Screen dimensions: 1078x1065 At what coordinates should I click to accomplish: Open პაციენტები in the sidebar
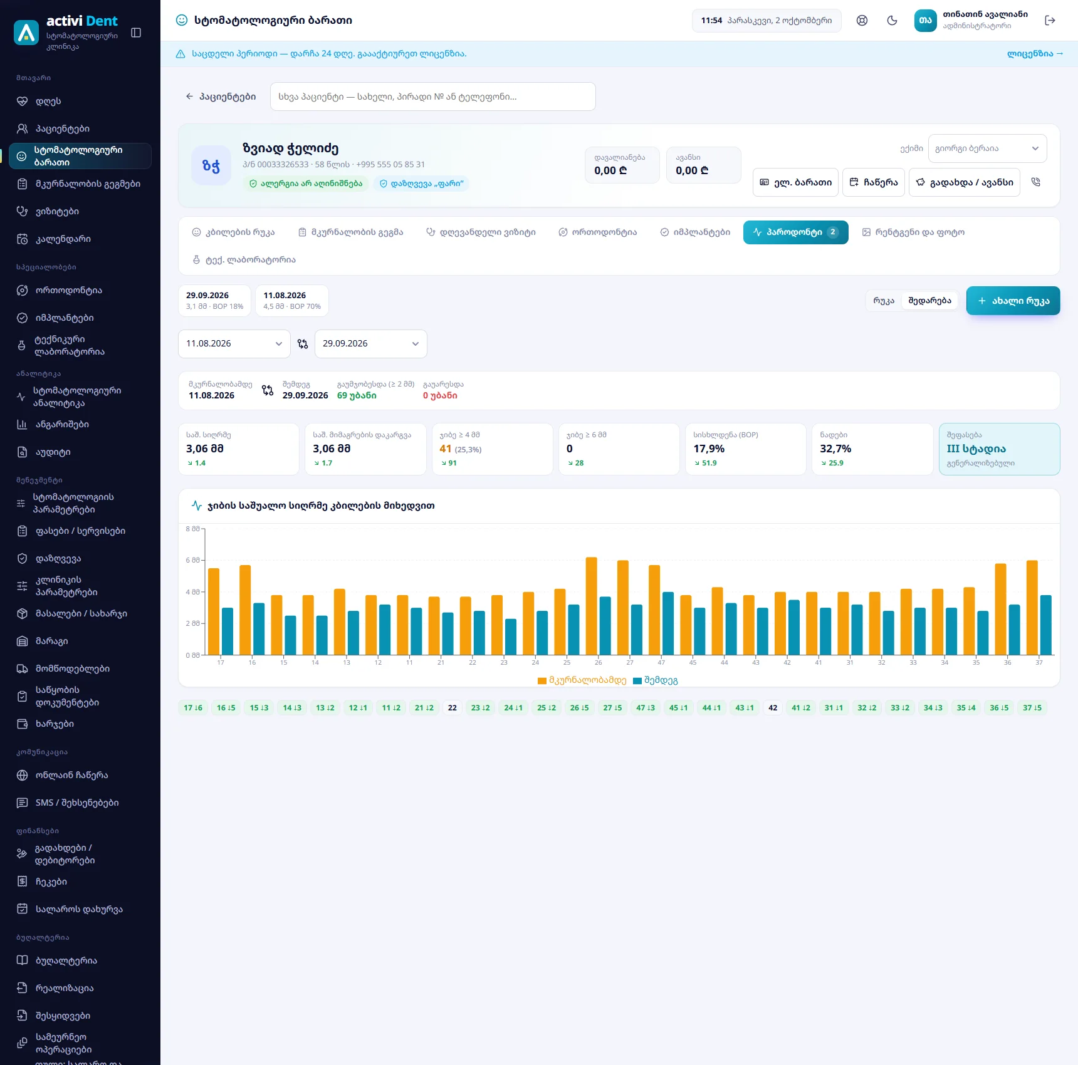(x=80, y=128)
